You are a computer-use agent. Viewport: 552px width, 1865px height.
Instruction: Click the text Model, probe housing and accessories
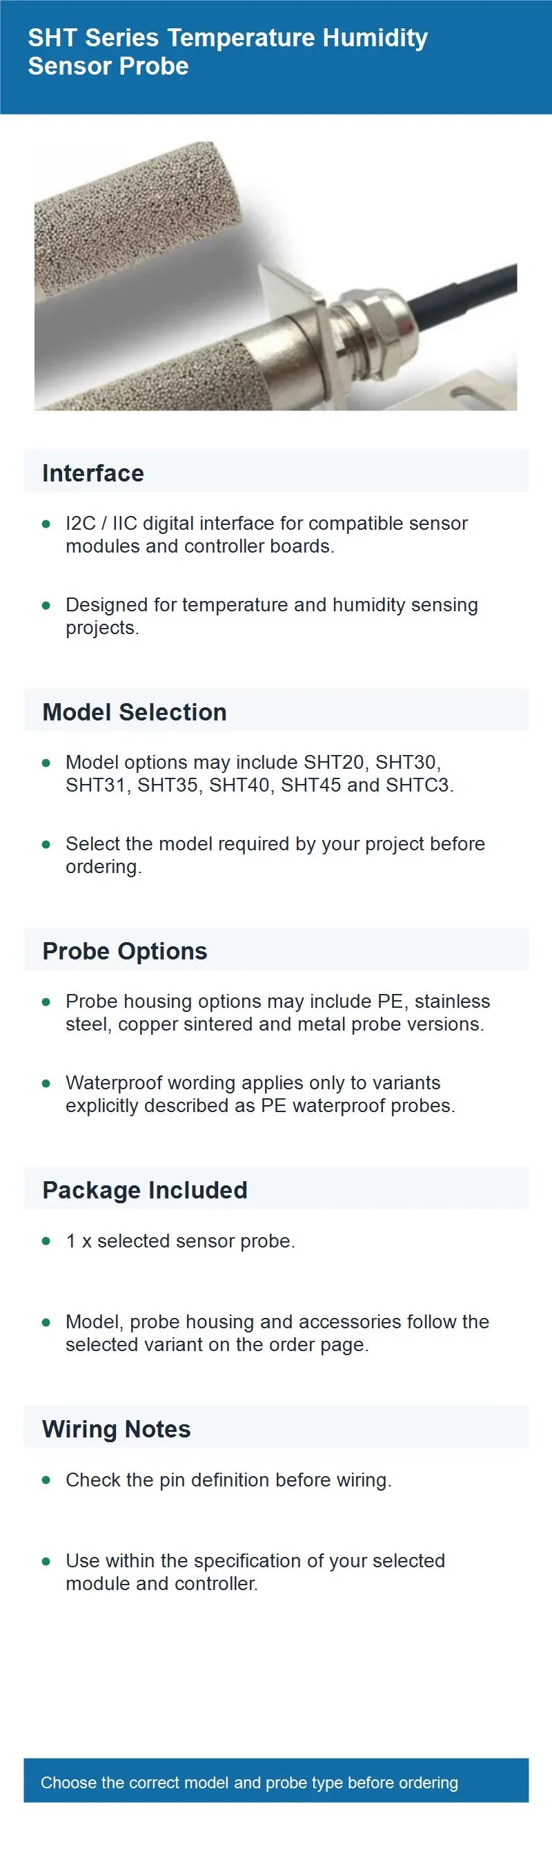[278, 1333]
